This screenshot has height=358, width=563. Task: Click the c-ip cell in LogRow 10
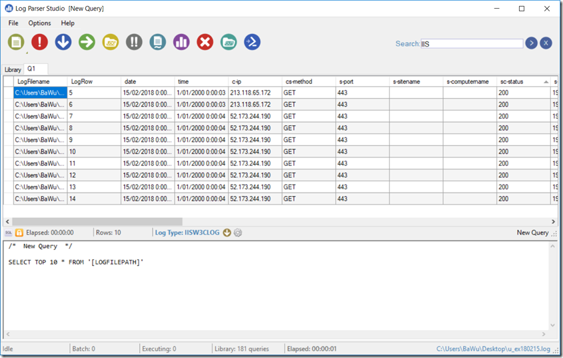(255, 152)
